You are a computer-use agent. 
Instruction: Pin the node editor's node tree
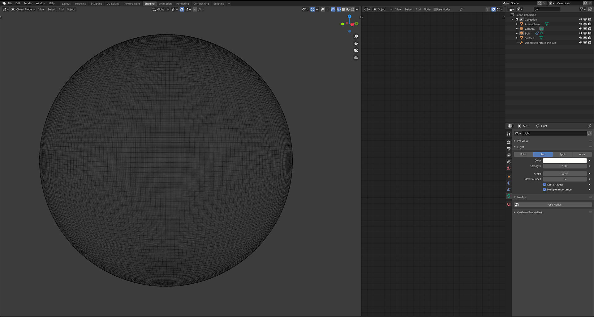pyautogui.click(x=461, y=10)
